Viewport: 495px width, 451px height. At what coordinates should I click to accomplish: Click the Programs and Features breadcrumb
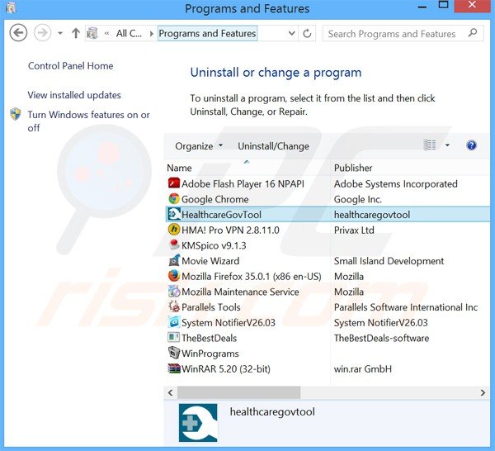pos(207,33)
